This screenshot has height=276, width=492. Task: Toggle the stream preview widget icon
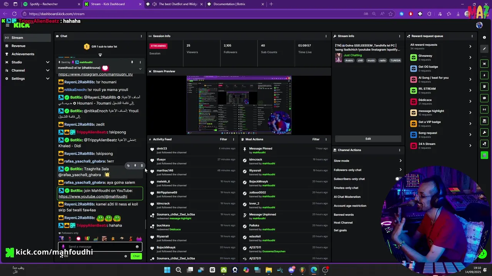[x=484, y=64]
